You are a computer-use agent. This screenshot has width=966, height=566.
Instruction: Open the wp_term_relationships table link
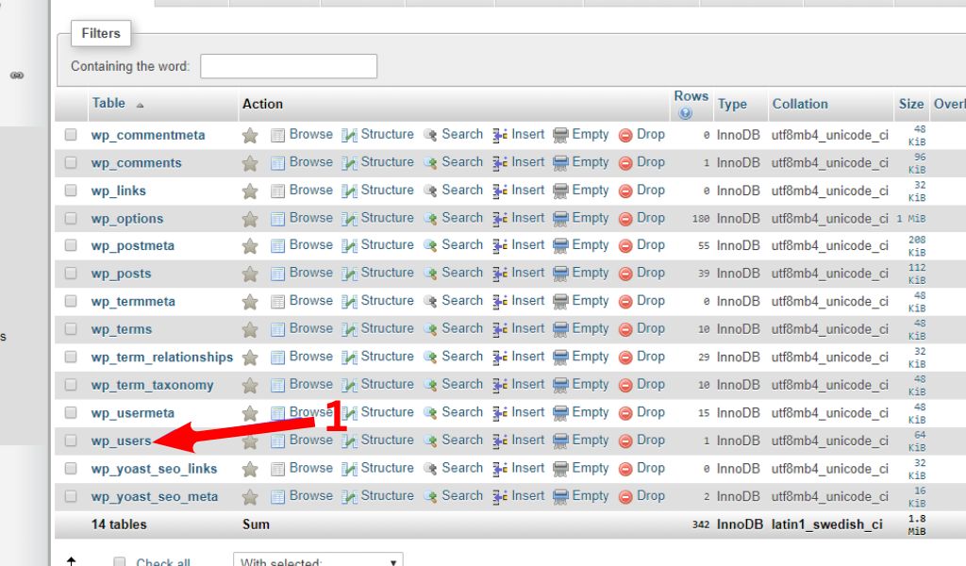[162, 358]
